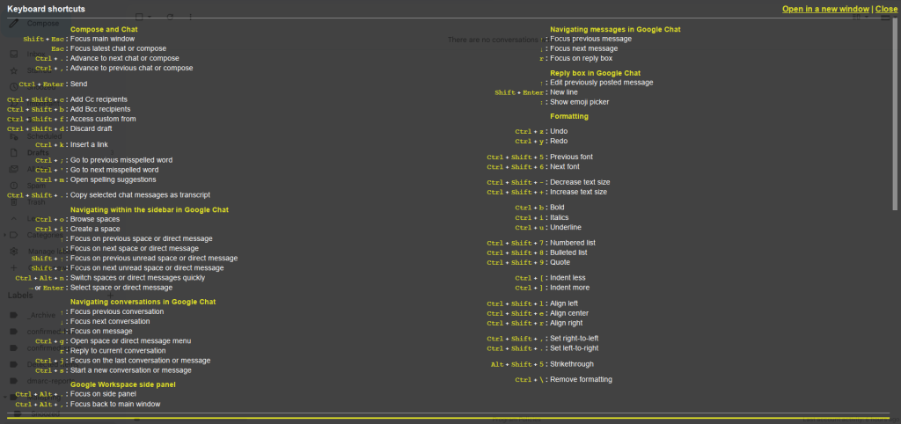
Task: Click the dimmed three-dot More icon in toolbar
Action: pos(191,18)
